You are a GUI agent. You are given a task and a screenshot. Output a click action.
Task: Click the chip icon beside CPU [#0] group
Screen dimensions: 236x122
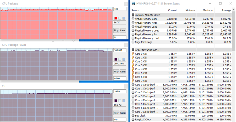[x=133, y=50]
